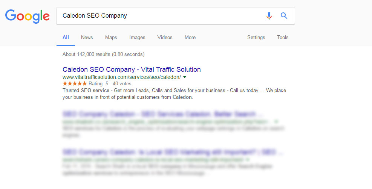Click the orange five-star rating

(75, 83)
